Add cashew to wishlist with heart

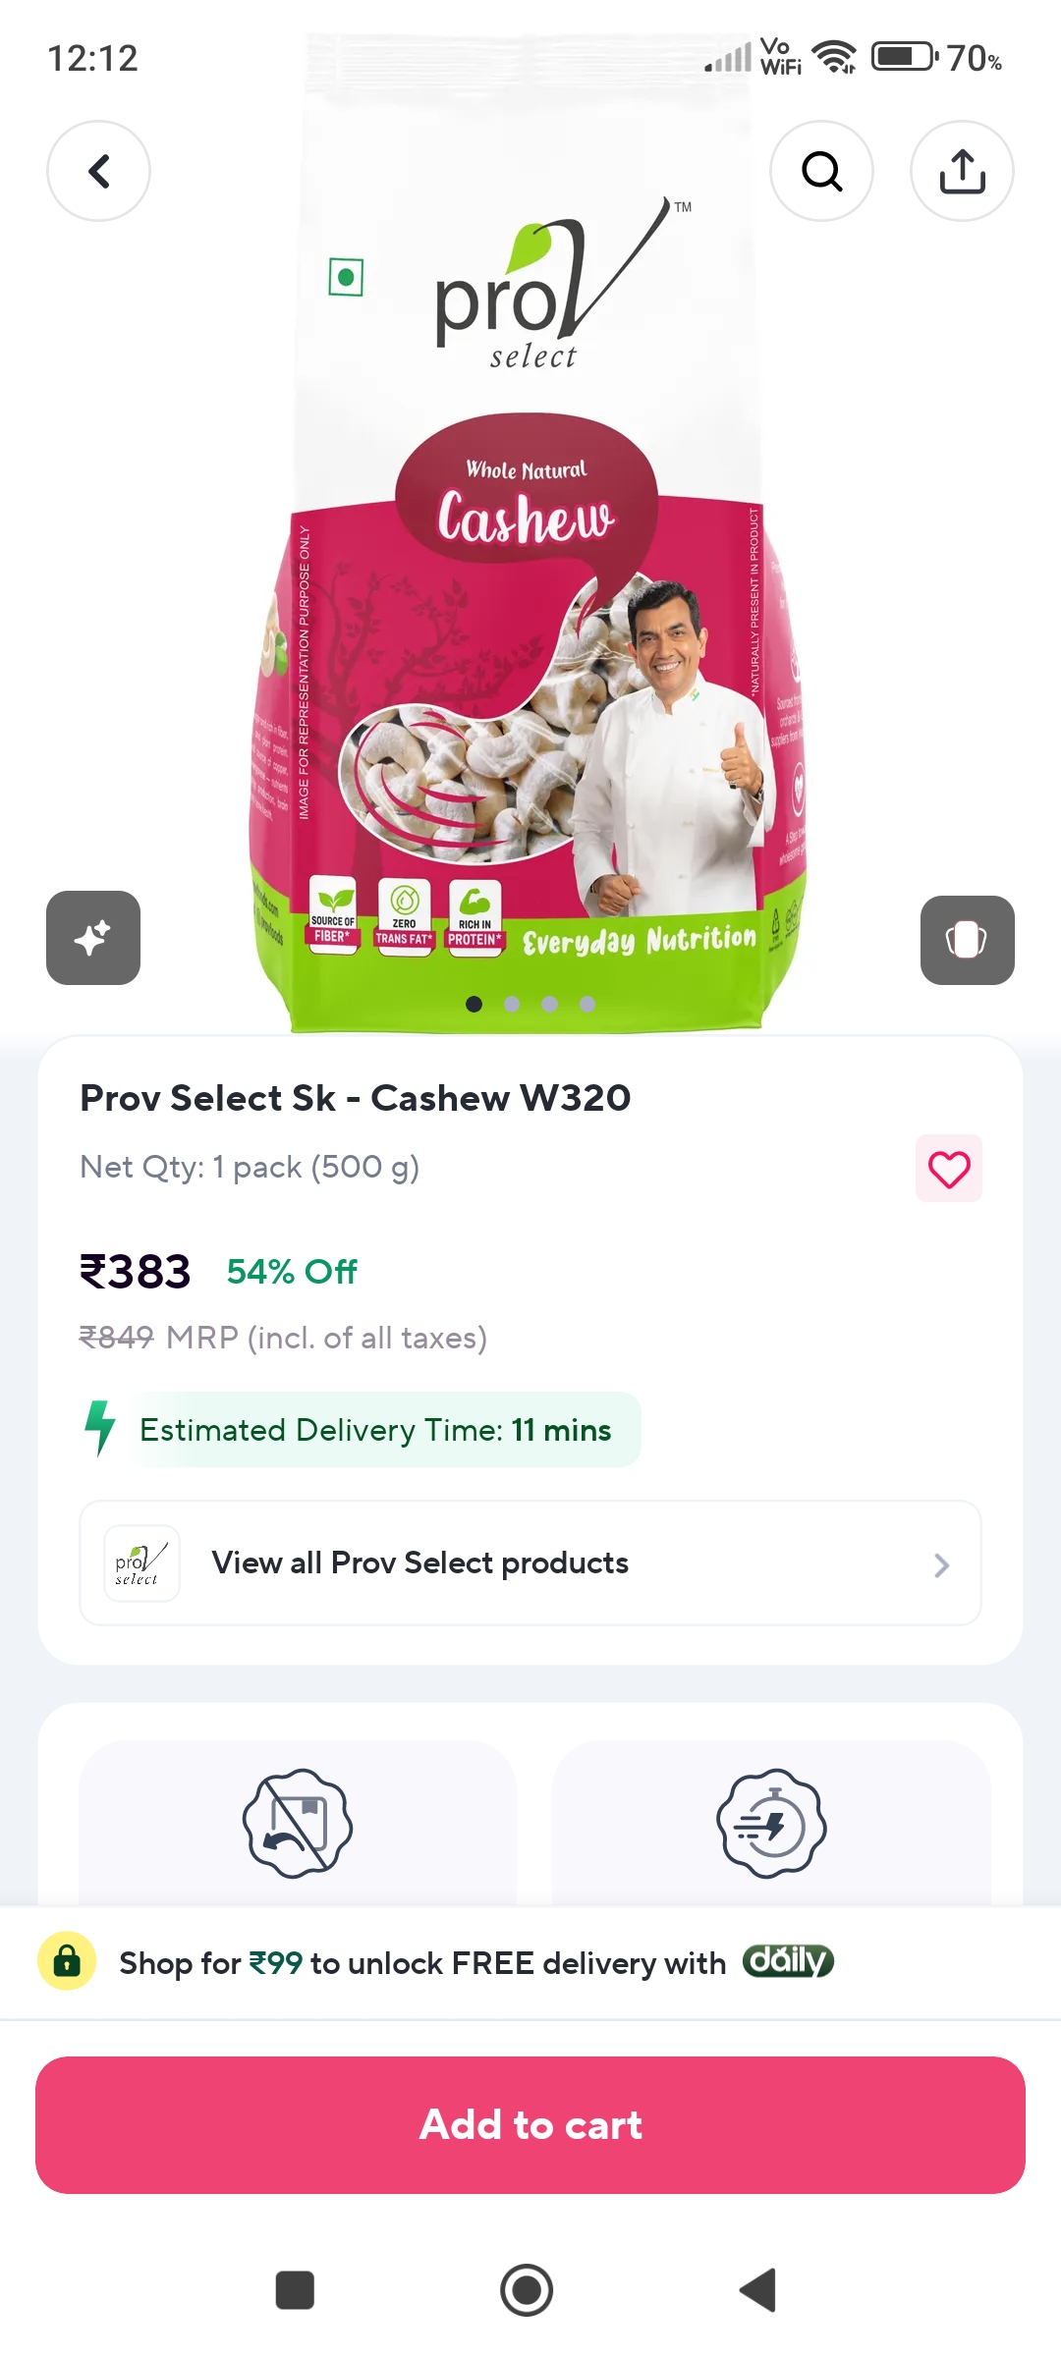949,1169
